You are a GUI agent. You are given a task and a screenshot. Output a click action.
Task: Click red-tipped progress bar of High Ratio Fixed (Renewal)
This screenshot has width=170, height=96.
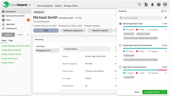click(x=145, y=70)
